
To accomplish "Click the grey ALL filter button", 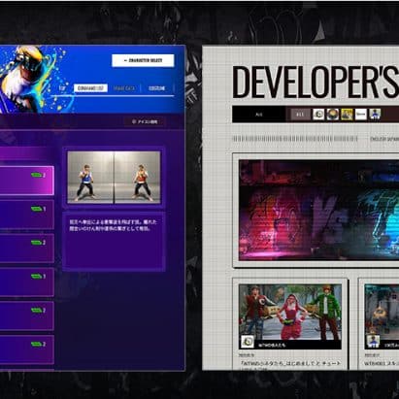I will (300, 115).
